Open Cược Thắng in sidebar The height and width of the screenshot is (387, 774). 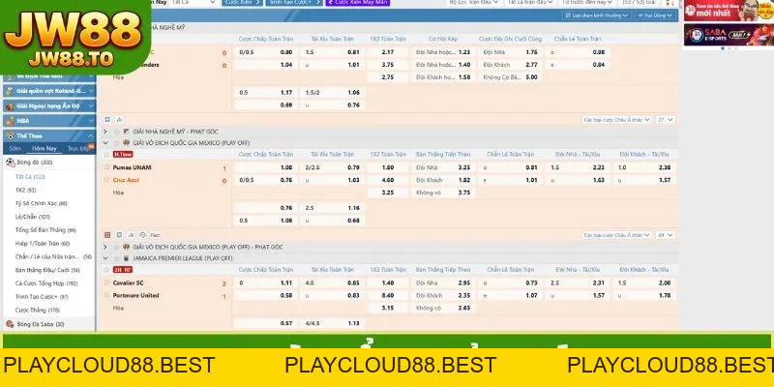pyautogui.click(x=38, y=310)
